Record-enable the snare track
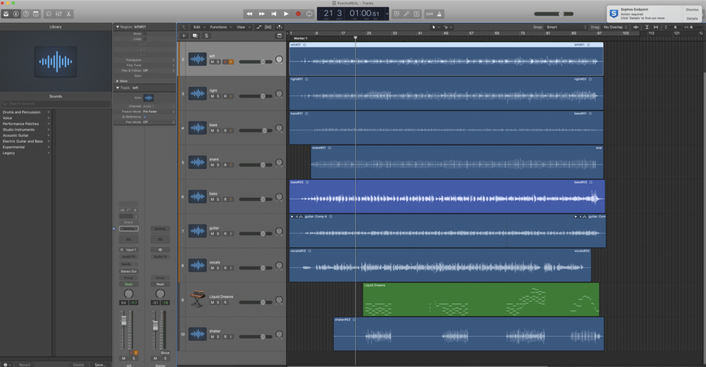Image resolution: width=706 pixels, height=367 pixels. point(225,165)
